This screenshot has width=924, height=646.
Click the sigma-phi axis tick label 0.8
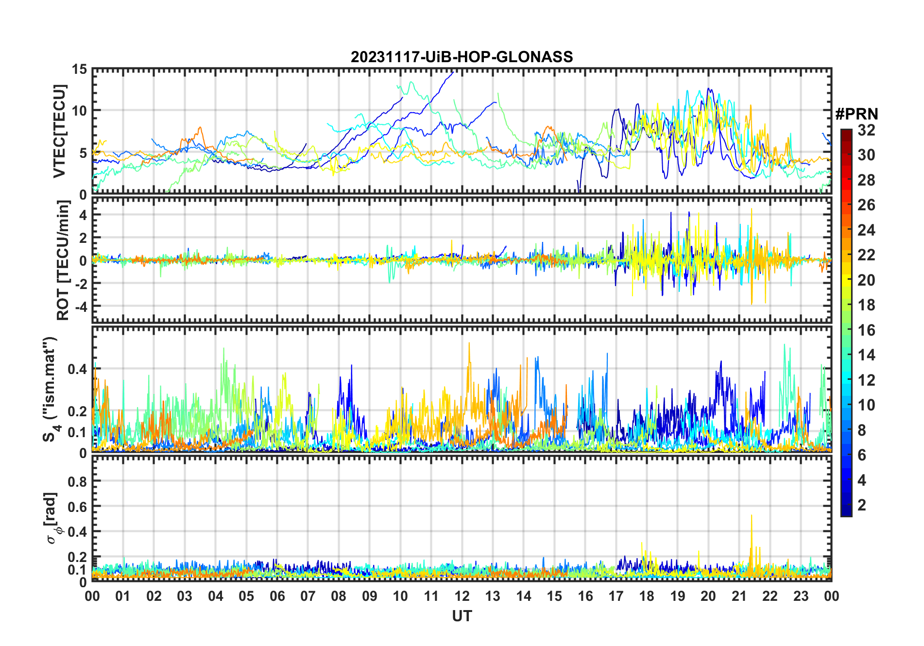pyautogui.click(x=78, y=481)
